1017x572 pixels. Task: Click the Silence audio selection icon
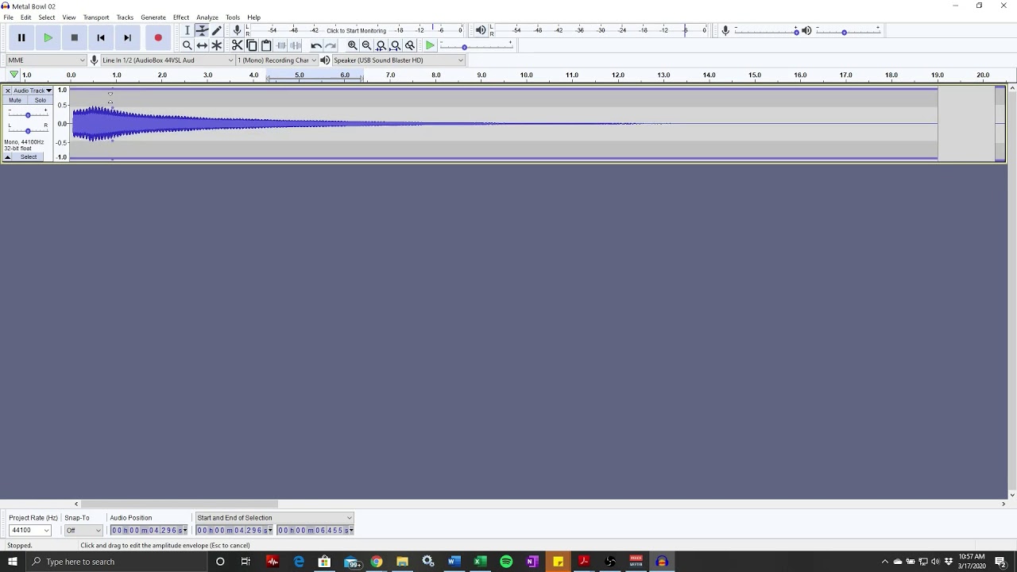(296, 45)
